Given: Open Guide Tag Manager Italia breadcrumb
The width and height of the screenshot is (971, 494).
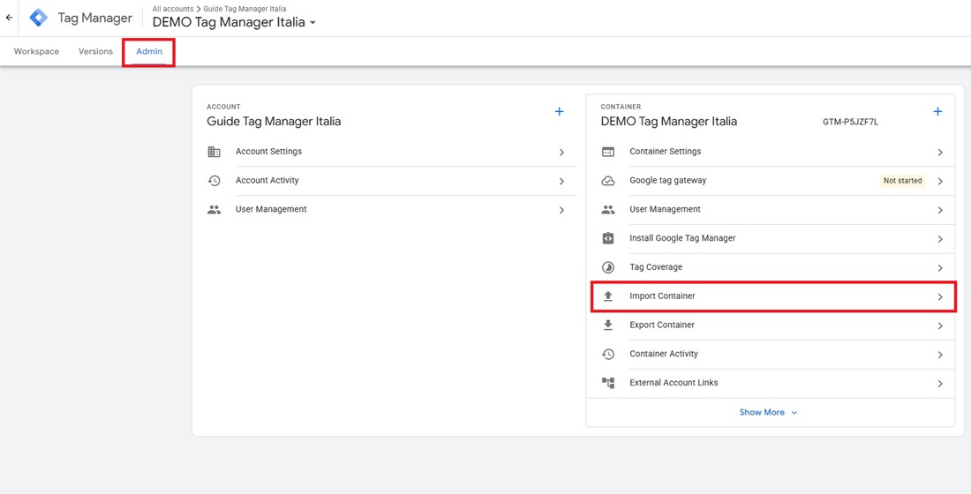Looking at the screenshot, I should click(x=245, y=9).
